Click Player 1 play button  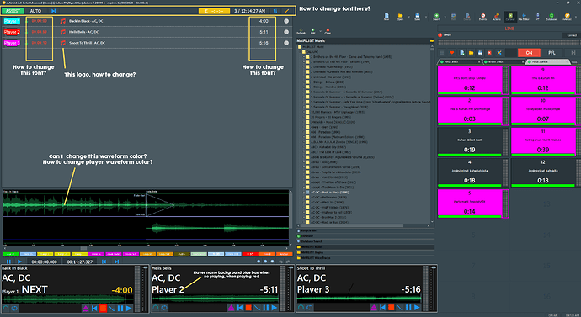(x=129, y=308)
